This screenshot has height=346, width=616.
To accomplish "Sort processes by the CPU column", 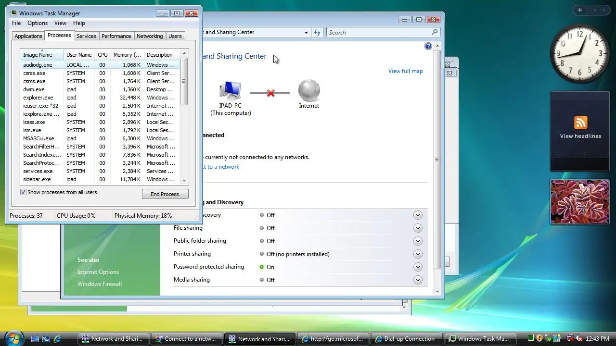I will pyautogui.click(x=103, y=55).
